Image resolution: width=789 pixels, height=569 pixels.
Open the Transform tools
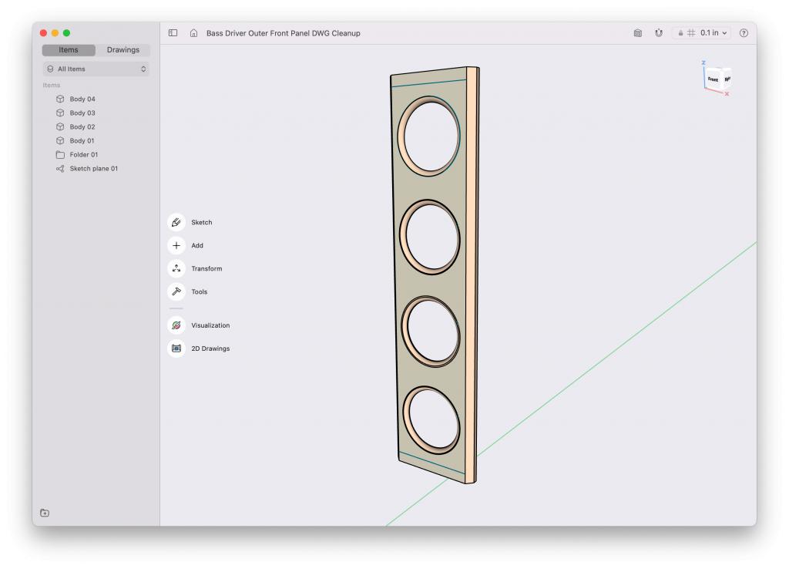[x=176, y=268]
